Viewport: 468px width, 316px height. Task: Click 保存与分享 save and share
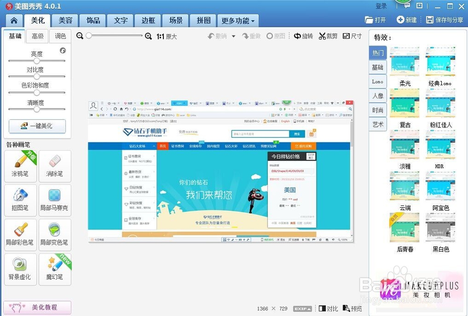click(445, 20)
